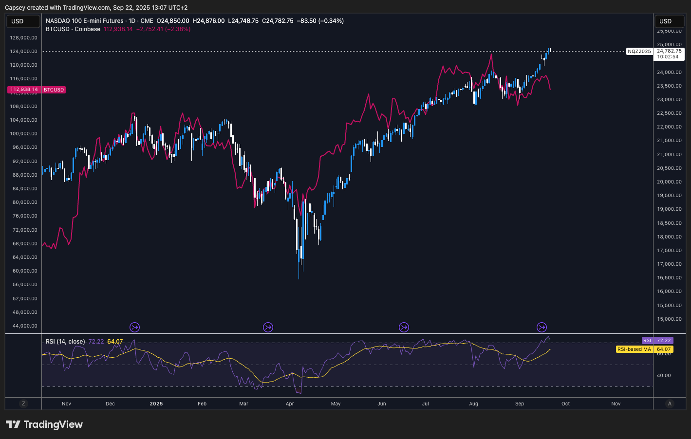Click the TradingView logo
The image size is (691, 439).
44,424
